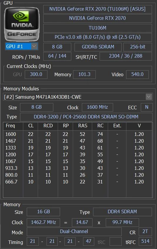The width and height of the screenshot is (157, 249).
Task: Click the RP column header
Action: click(65, 126)
